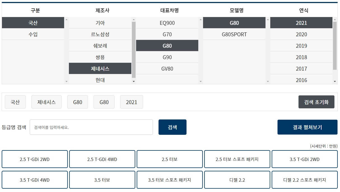Select EQ900 in 대표차명 list
The image size is (340, 192).
tap(167, 23)
